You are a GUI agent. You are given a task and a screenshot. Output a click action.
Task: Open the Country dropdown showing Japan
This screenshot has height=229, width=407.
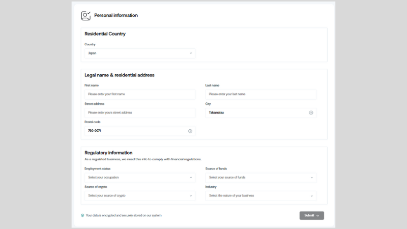point(140,53)
